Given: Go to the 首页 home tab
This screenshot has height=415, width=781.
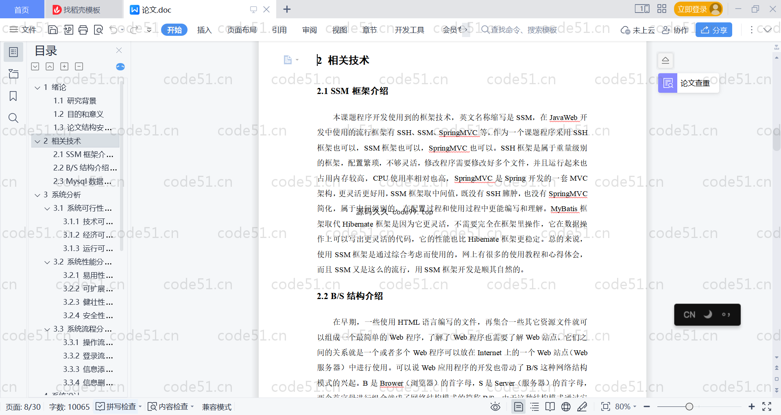Looking at the screenshot, I should [22, 9].
